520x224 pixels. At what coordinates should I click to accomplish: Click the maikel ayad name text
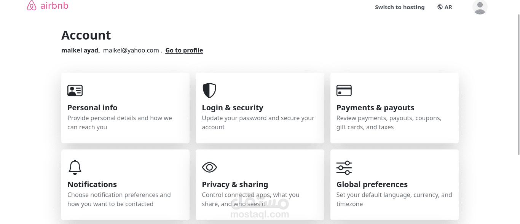coord(80,50)
